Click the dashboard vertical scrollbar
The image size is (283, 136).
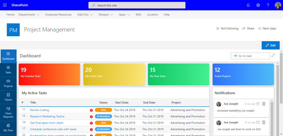tap(278, 100)
